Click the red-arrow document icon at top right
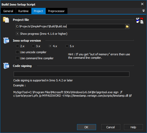 [142, 21]
